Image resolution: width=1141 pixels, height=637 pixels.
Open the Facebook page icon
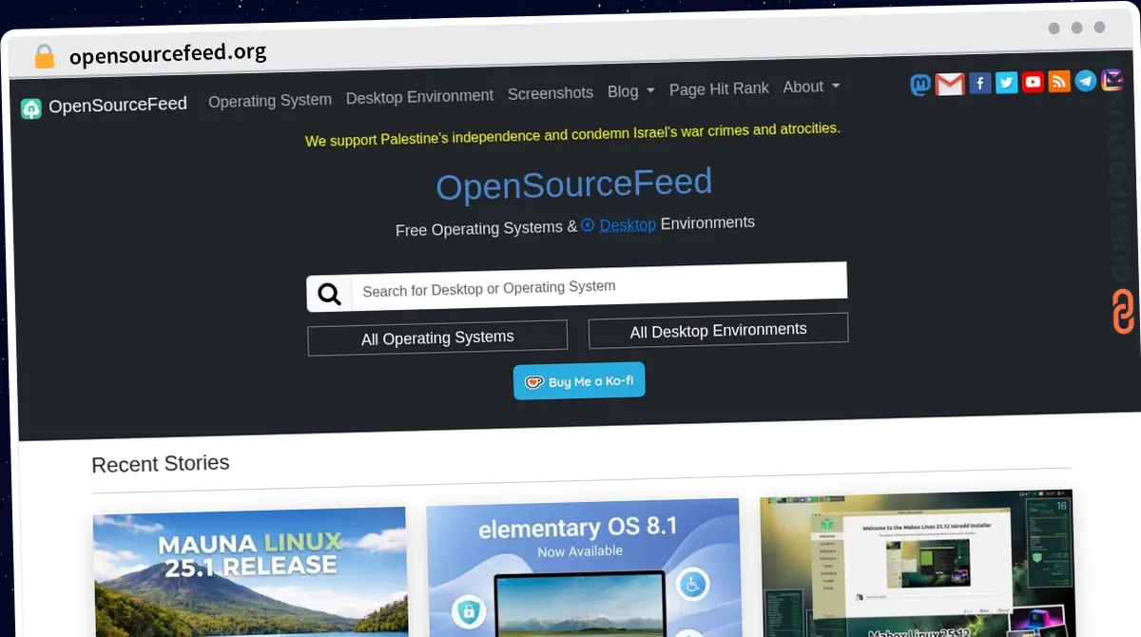point(979,83)
